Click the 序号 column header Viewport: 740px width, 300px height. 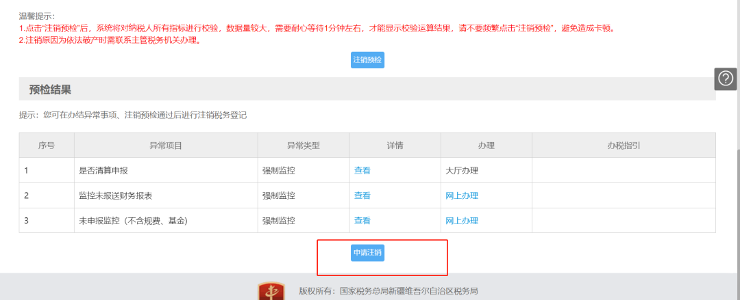pos(47,145)
